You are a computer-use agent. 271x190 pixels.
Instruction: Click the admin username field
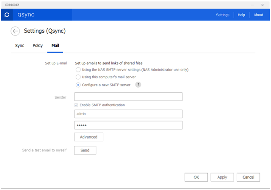click(128, 114)
